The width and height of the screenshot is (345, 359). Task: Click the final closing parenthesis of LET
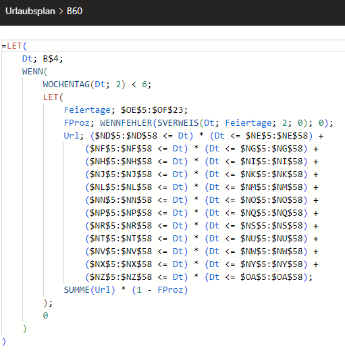coord(3,341)
